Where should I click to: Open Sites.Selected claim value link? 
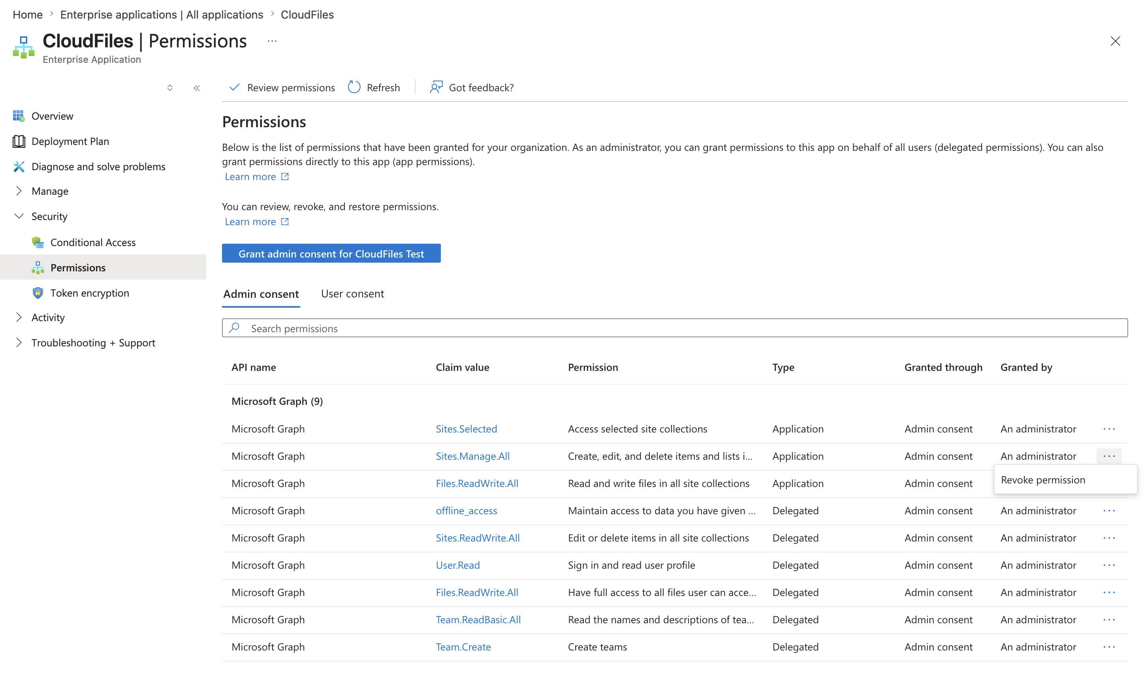(466, 429)
